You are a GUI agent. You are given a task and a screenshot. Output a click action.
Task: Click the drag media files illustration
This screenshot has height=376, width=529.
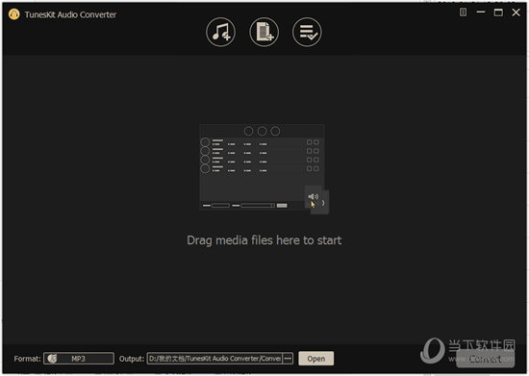pyautogui.click(x=264, y=168)
